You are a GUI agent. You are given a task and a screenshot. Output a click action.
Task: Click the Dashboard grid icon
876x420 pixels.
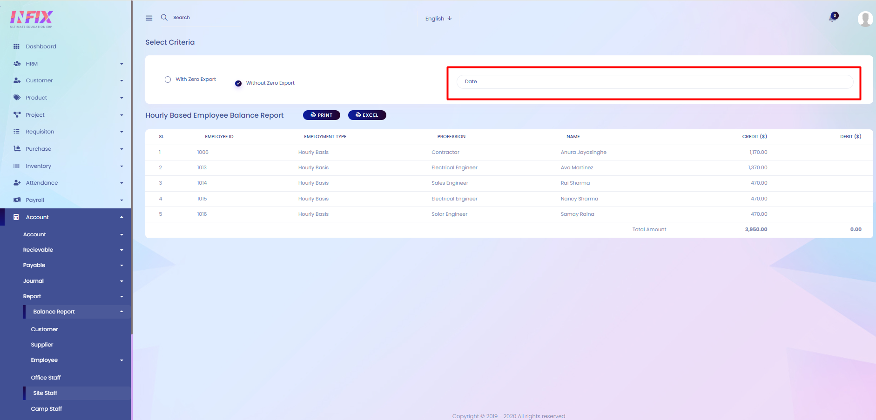(17, 47)
